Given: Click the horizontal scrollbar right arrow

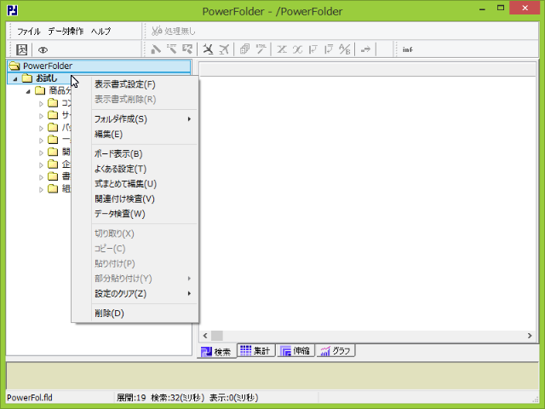Looking at the screenshot, I should coord(530,336).
